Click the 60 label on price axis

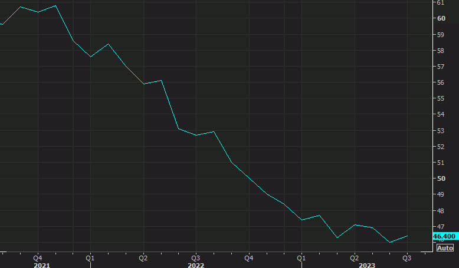point(441,18)
